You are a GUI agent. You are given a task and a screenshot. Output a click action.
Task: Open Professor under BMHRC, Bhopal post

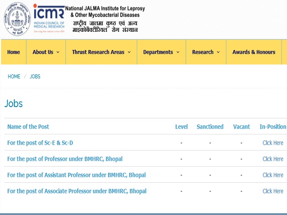point(65,159)
